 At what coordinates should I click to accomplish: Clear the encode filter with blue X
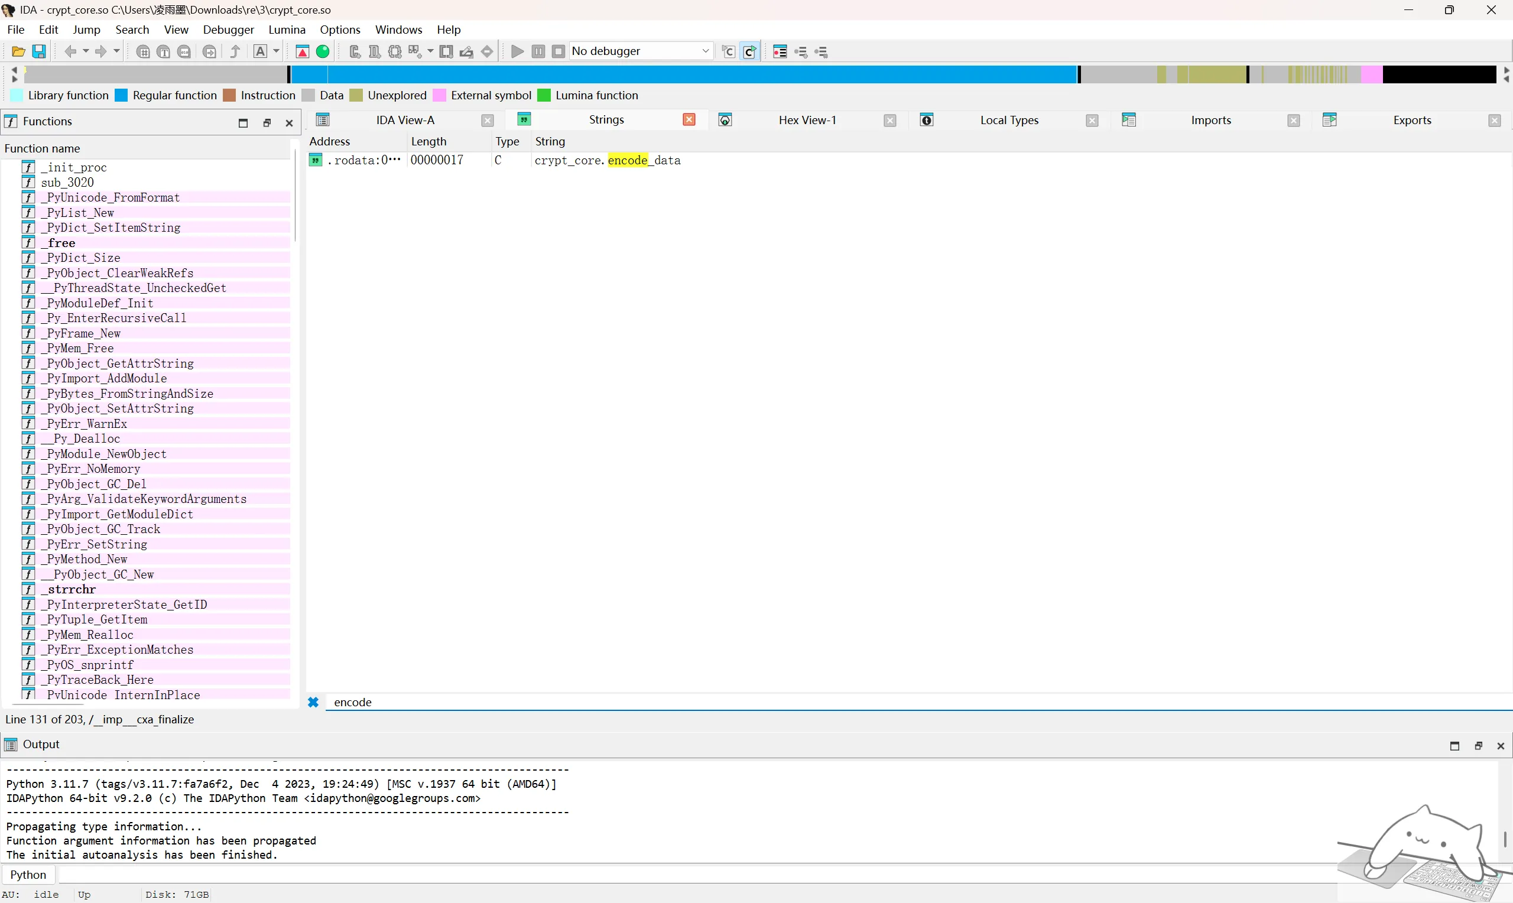pyautogui.click(x=313, y=702)
